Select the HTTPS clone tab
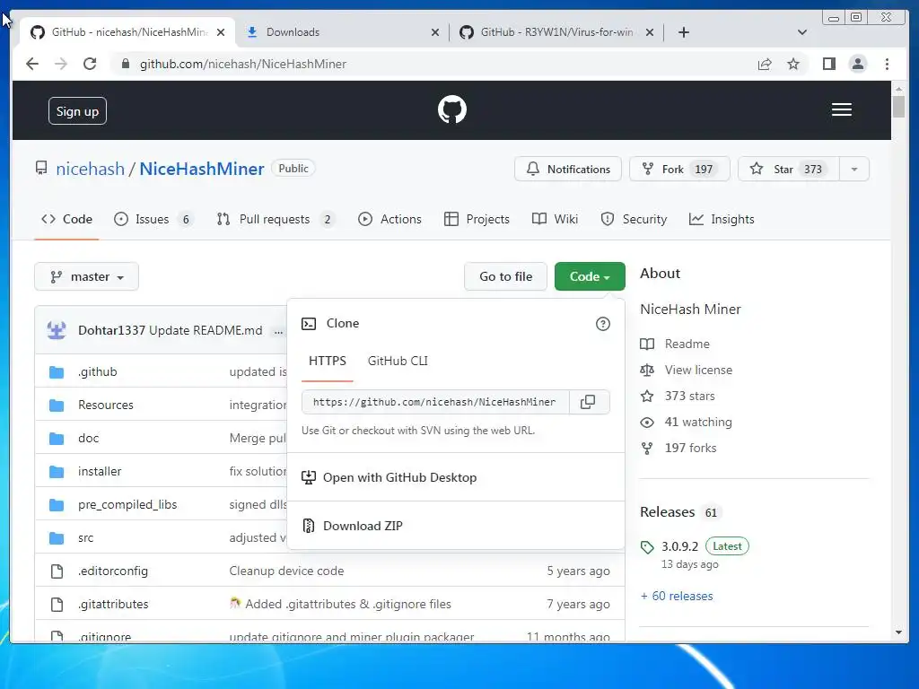Image resolution: width=919 pixels, height=689 pixels. pos(327,361)
